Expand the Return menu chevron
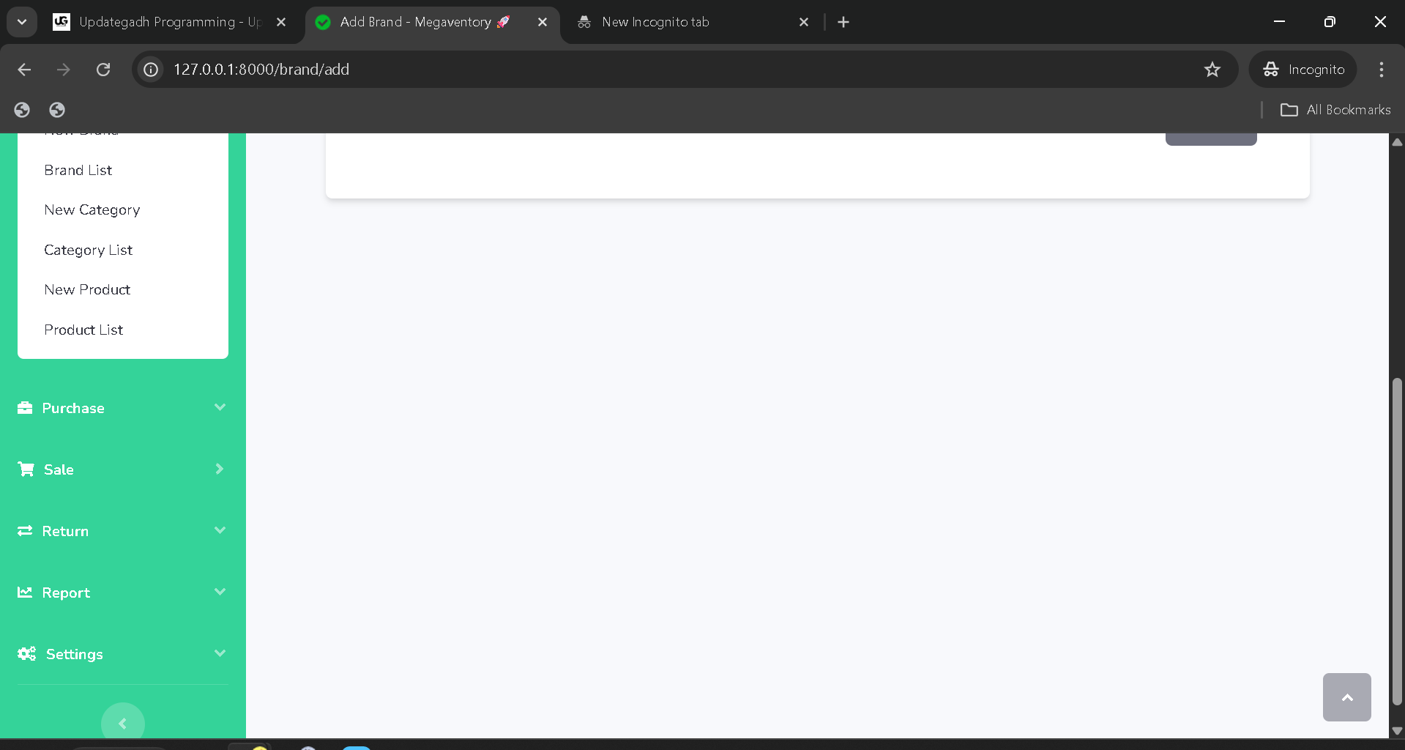Screen dimensions: 1405x750 pyautogui.click(x=220, y=530)
